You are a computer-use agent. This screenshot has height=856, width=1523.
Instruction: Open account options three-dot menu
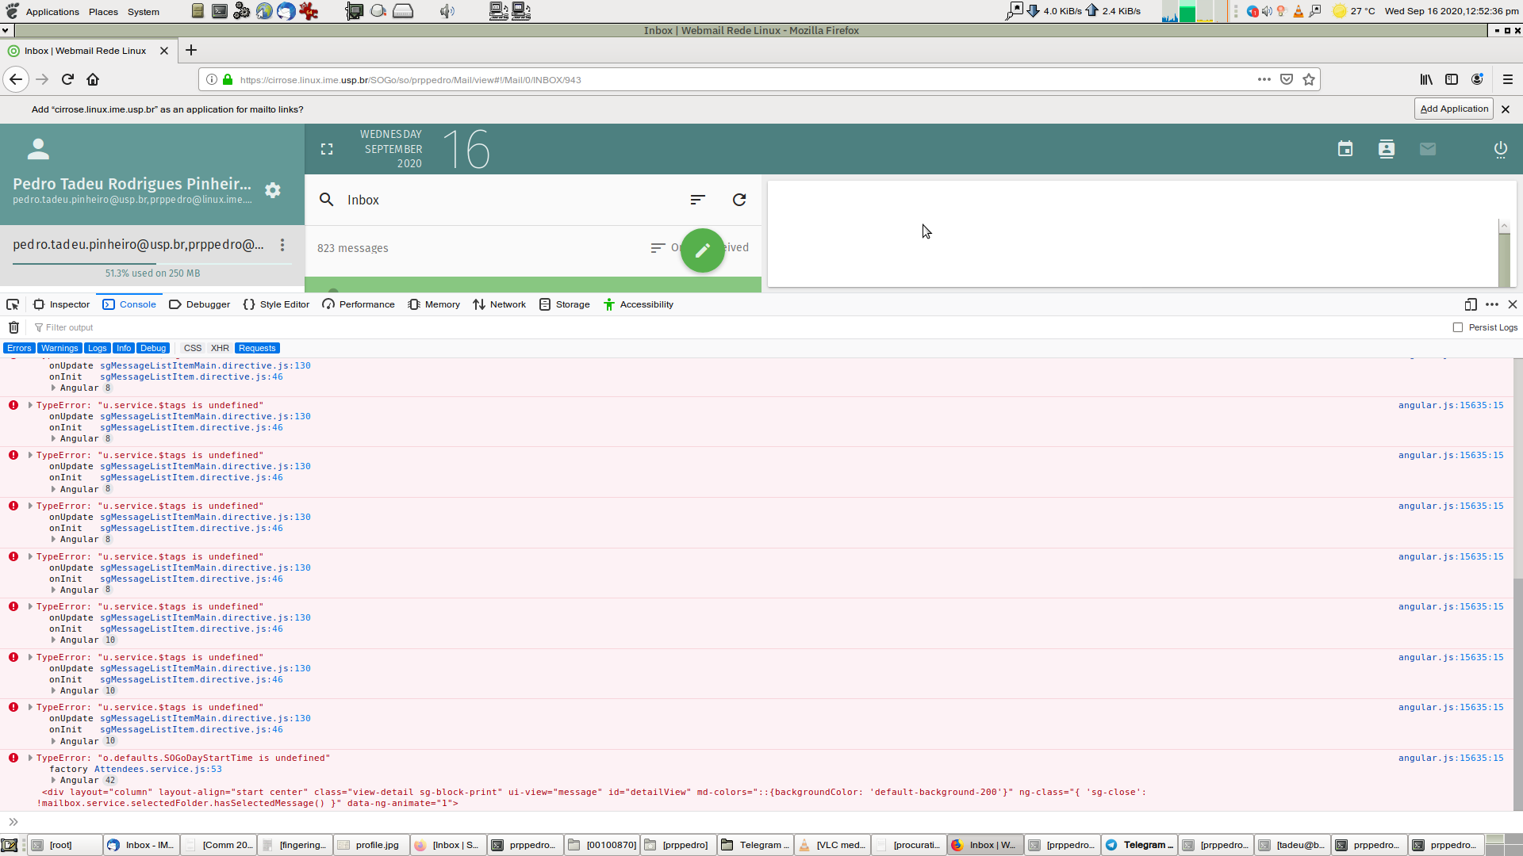[x=282, y=245]
